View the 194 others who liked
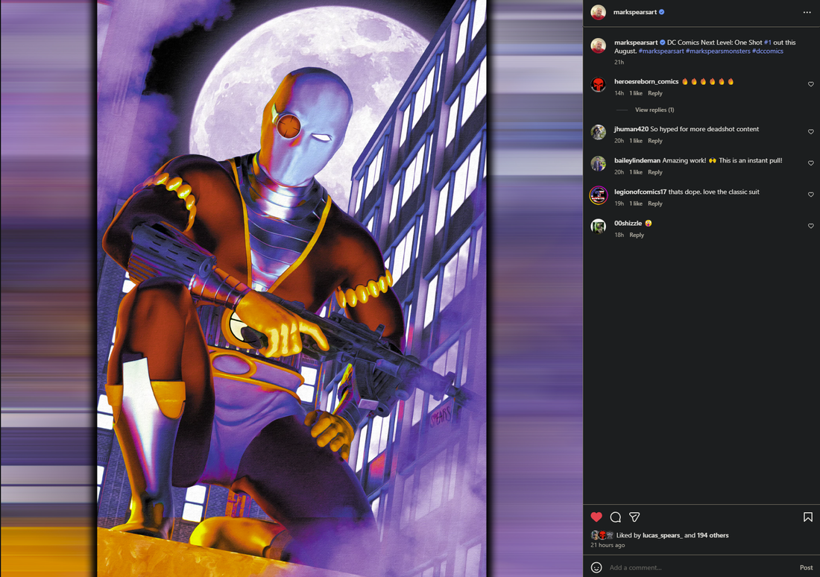 point(713,535)
